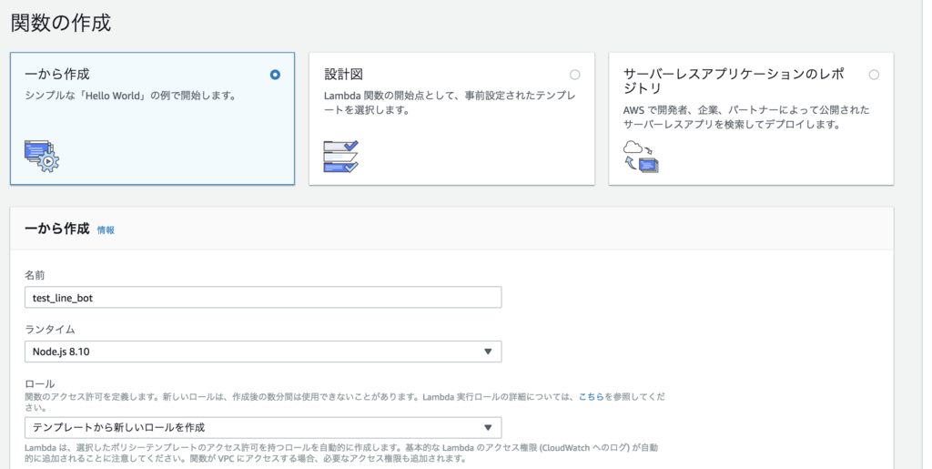The image size is (932, 469).
Task: Select the 設計図 radio button
Action: [574, 75]
